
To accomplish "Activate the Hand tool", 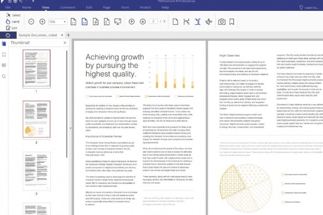I will pos(12,21).
